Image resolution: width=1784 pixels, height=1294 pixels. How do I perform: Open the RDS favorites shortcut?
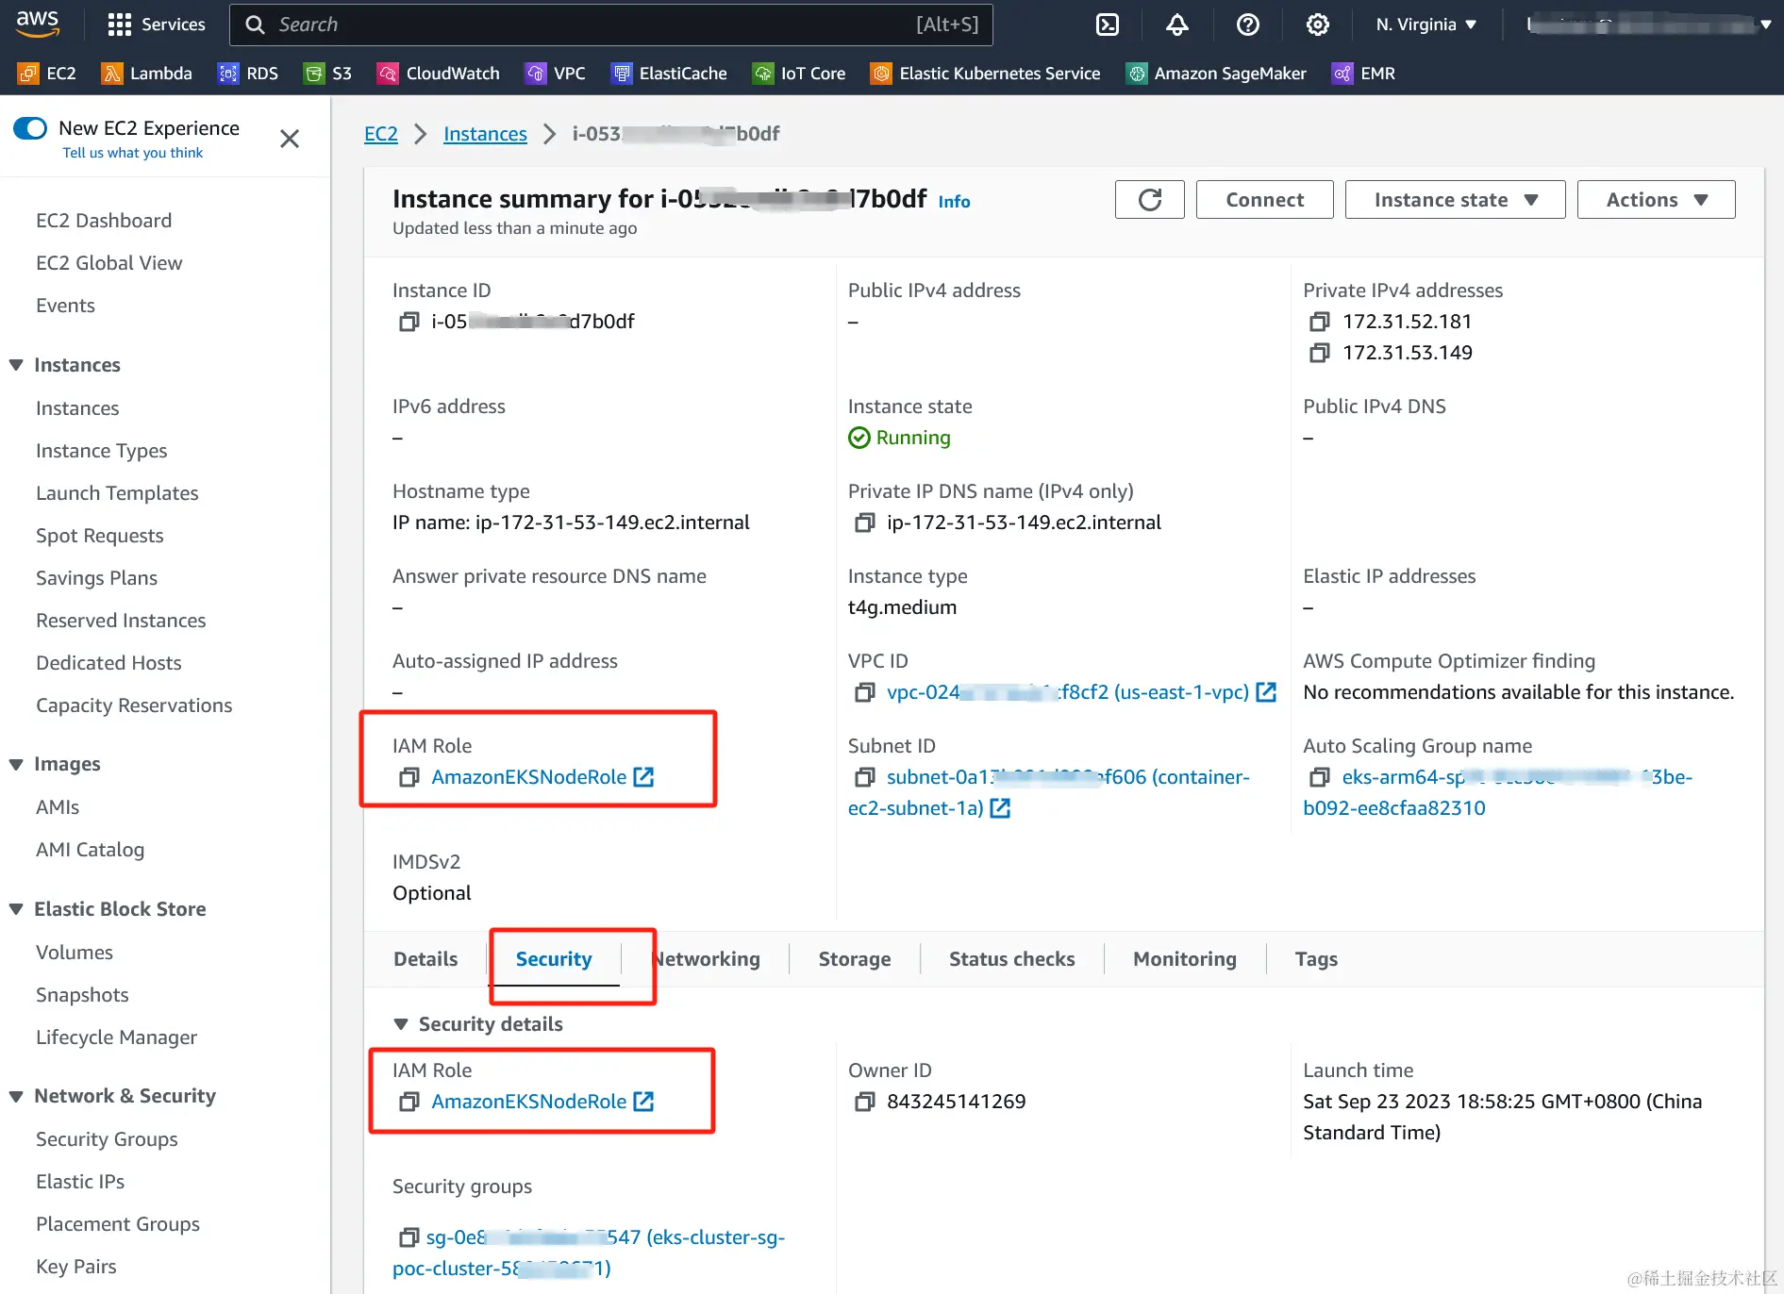click(x=248, y=74)
